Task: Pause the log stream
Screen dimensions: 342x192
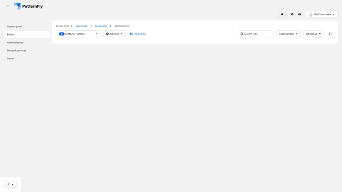Action: [138, 34]
